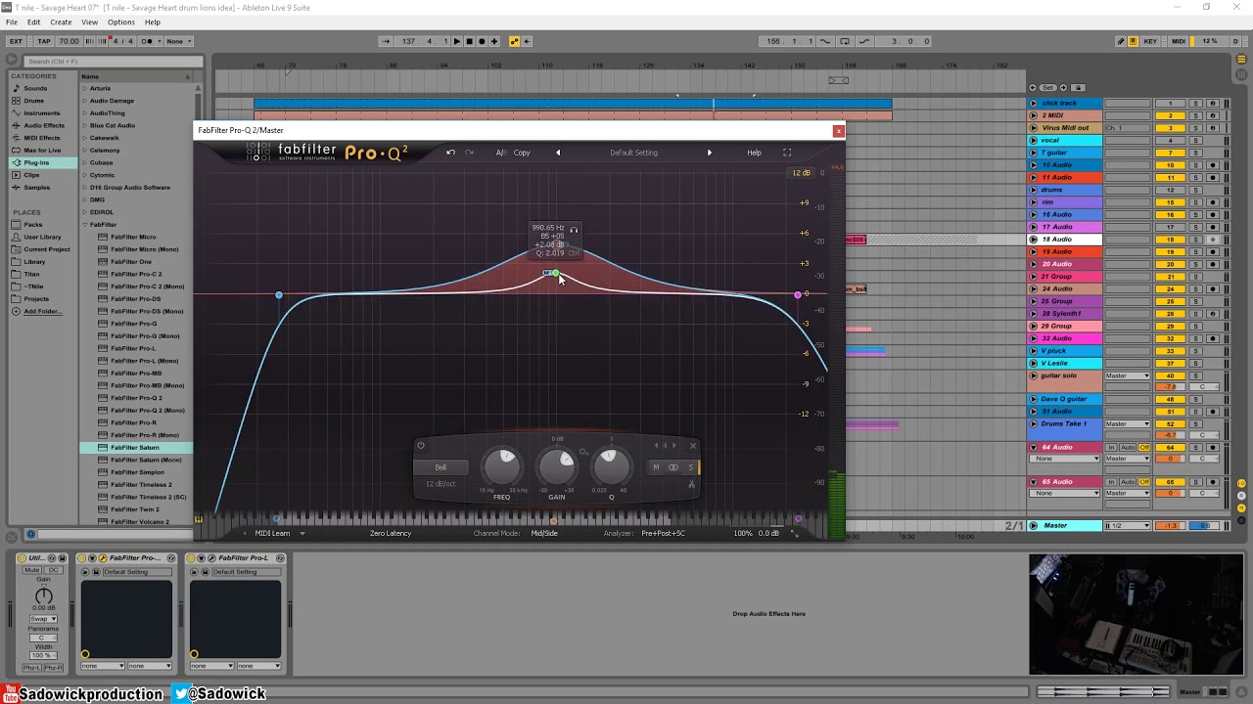Toggle the EXT sync button
Screen dimensions: 1253x704
(16, 41)
